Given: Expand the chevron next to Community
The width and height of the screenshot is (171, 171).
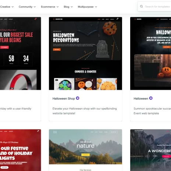Looking at the screenshot, I should tap(35, 7).
